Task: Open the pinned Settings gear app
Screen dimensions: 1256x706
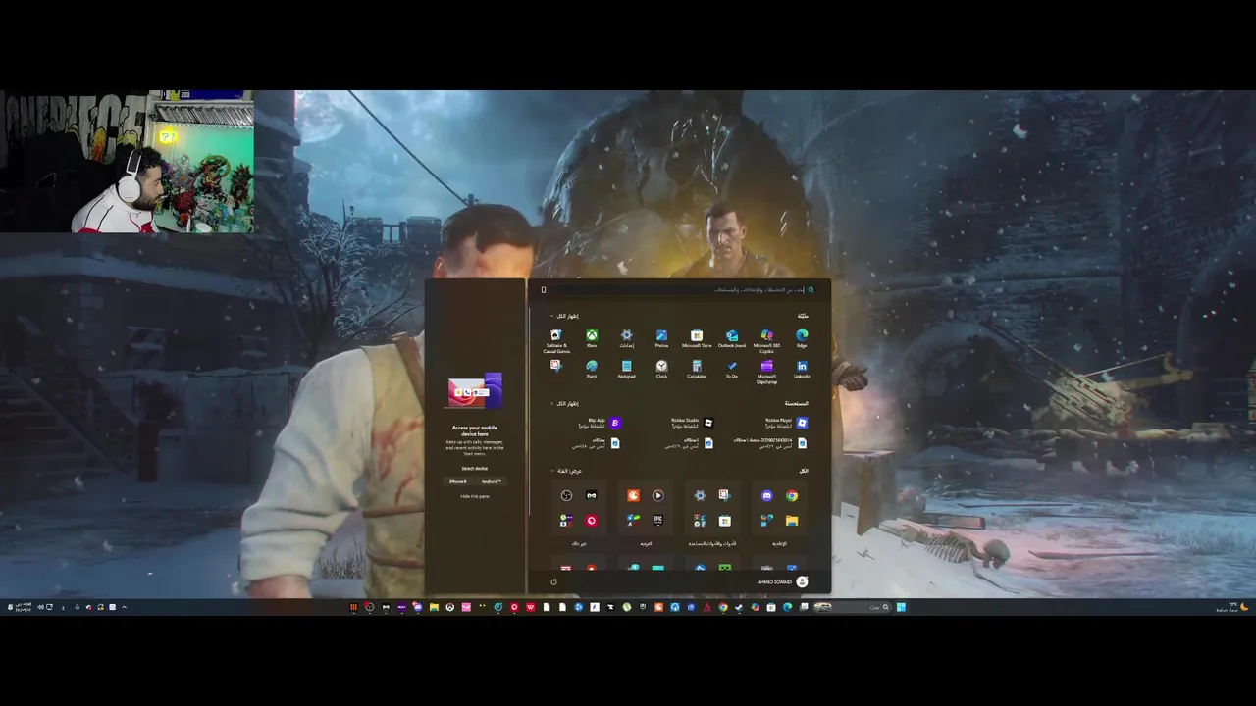Action: [x=626, y=338]
